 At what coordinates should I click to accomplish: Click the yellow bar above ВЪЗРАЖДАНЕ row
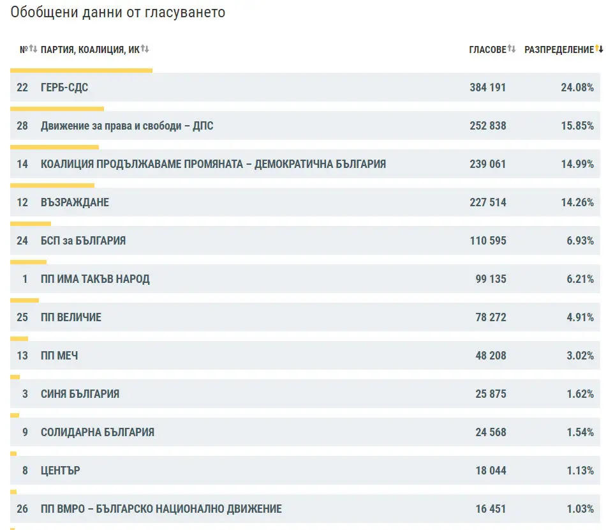pyautogui.click(x=52, y=185)
